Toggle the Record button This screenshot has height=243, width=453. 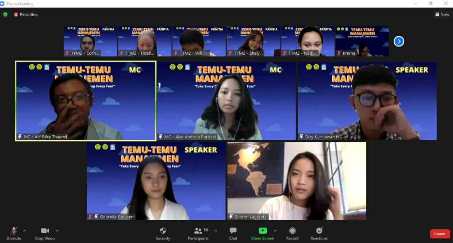(292, 231)
